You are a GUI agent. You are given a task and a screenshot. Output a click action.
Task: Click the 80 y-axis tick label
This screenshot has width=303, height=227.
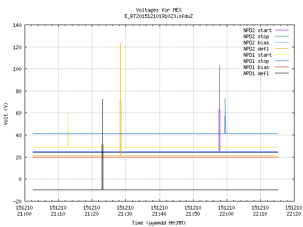pyautogui.click(x=18, y=91)
